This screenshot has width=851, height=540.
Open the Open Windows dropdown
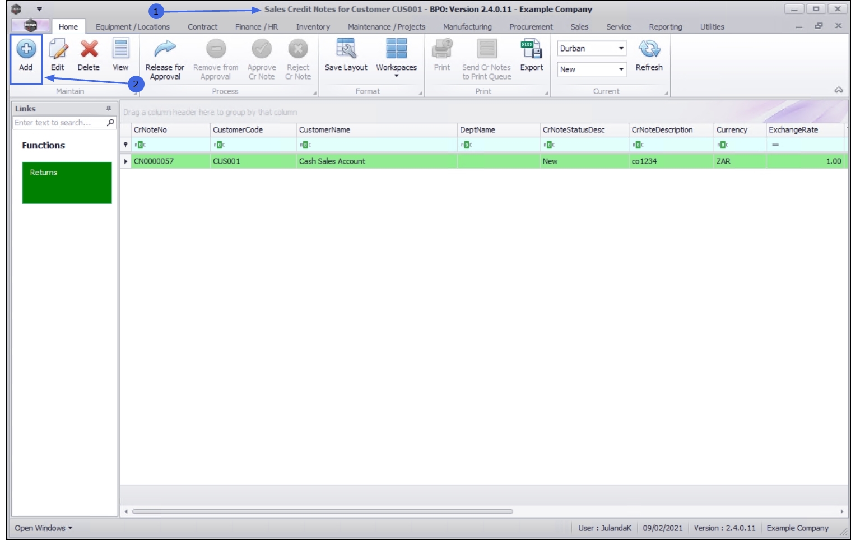coord(43,528)
